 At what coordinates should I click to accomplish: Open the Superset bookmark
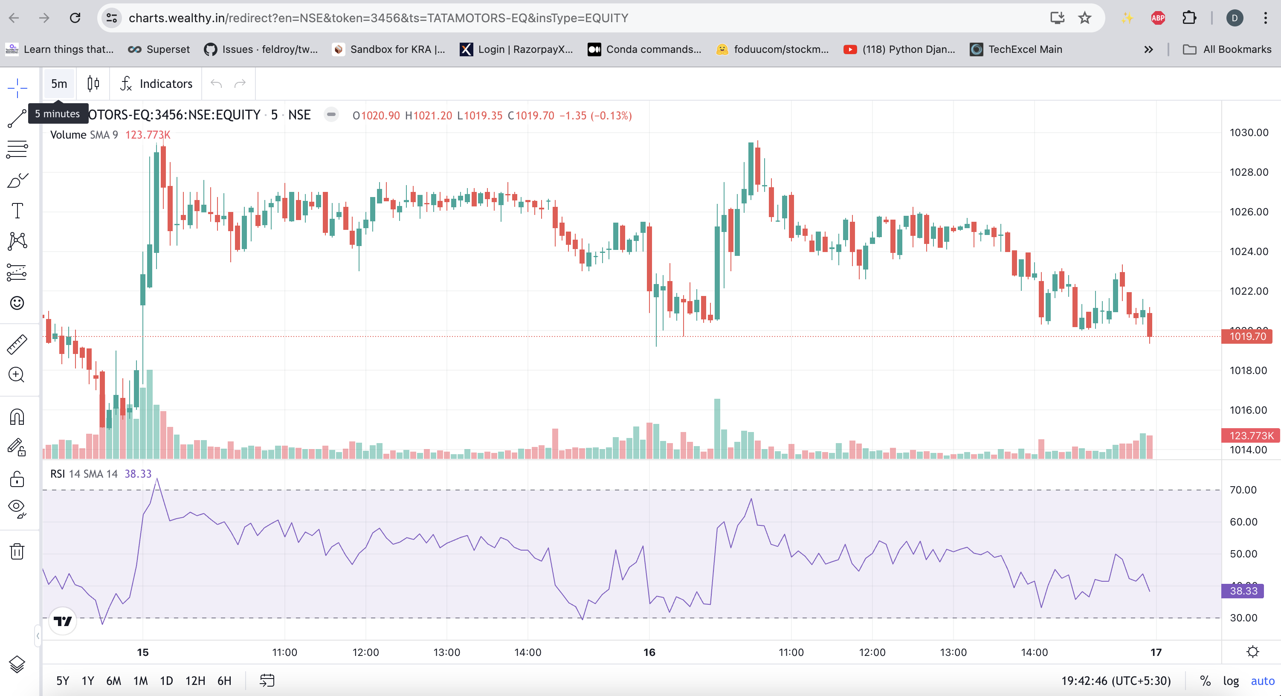click(x=158, y=49)
